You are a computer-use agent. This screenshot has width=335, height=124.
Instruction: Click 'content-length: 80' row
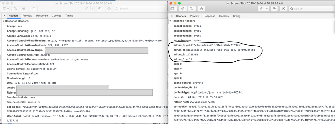pos(185,87)
